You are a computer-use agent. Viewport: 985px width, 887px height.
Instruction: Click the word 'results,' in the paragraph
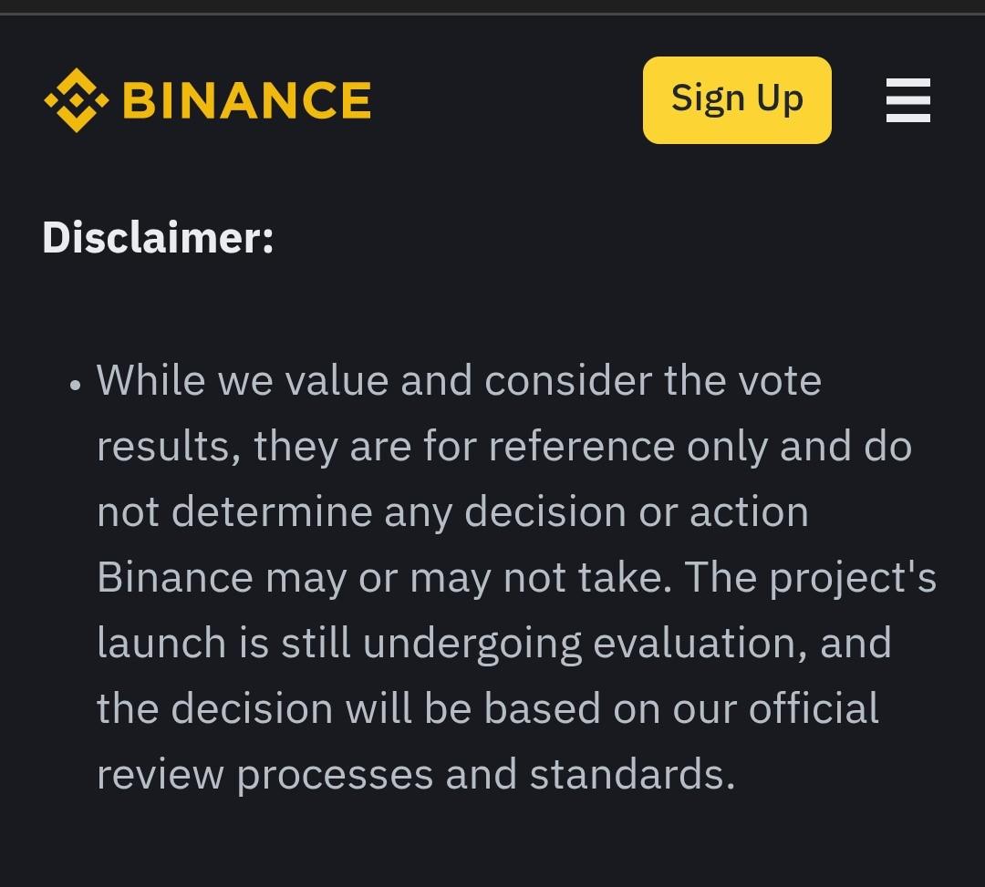point(169,447)
